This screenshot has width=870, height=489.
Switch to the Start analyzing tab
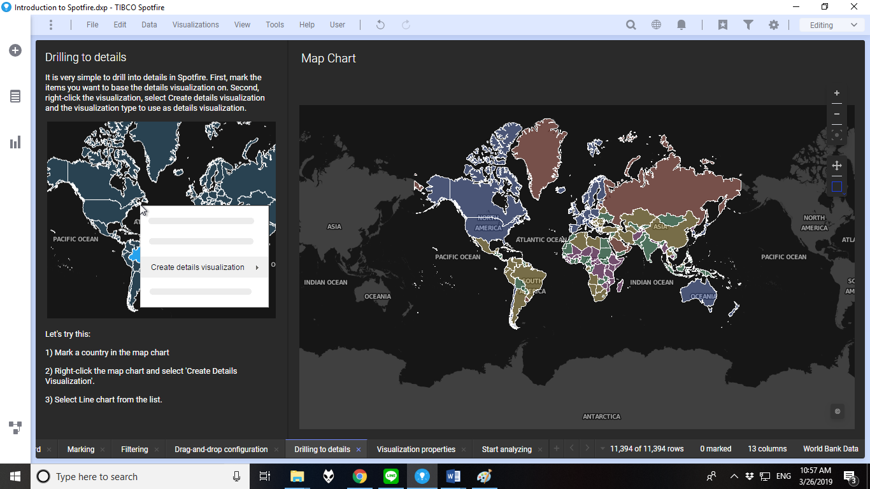coord(507,450)
